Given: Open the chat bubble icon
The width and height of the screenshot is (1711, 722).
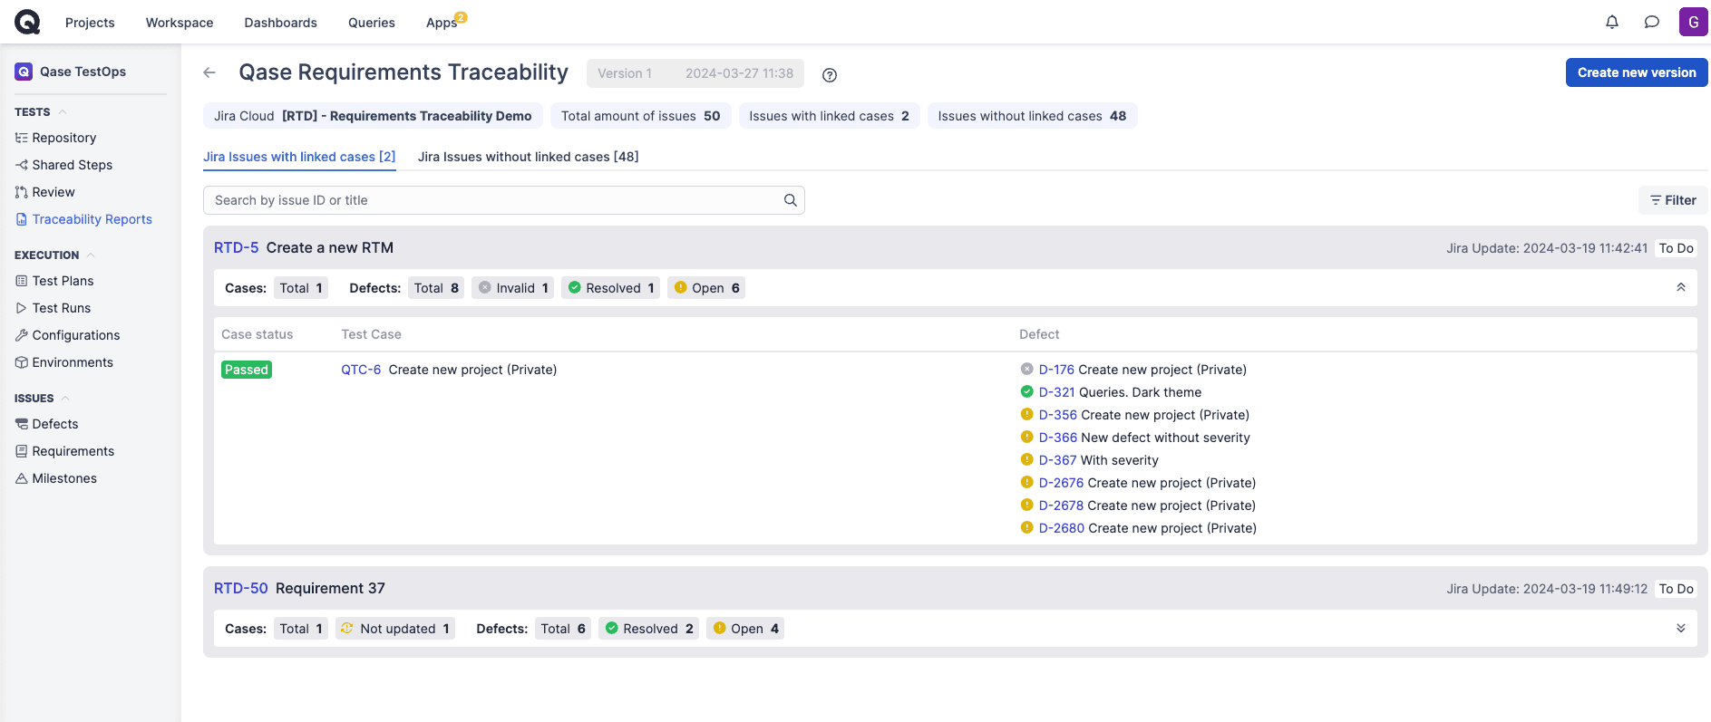Looking at the screenshot, I should pyautogui.click(x=1652, y=22).
